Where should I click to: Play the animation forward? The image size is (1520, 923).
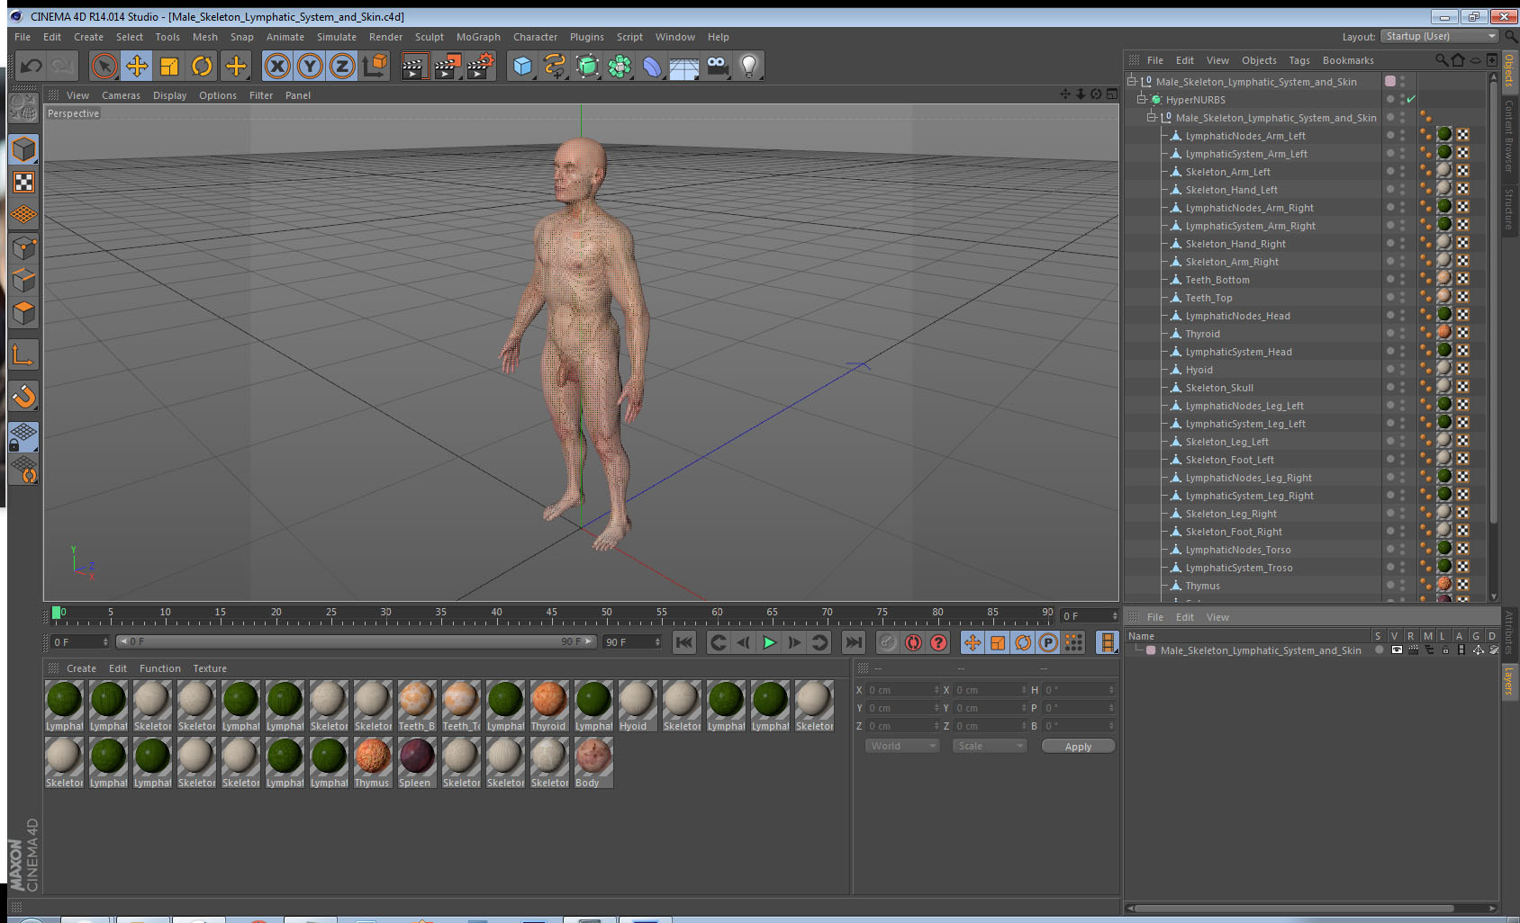tap(769, 642)
